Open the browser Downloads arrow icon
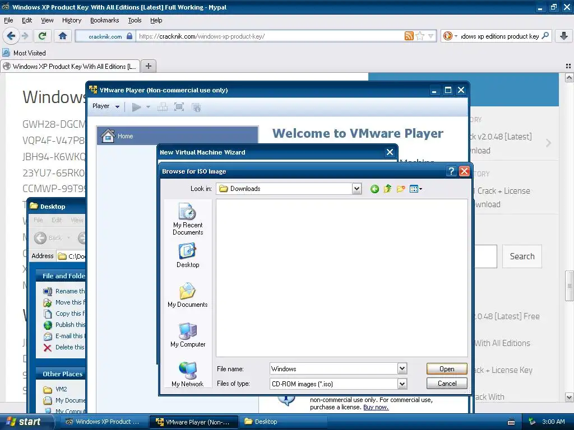 coord(564,36)
